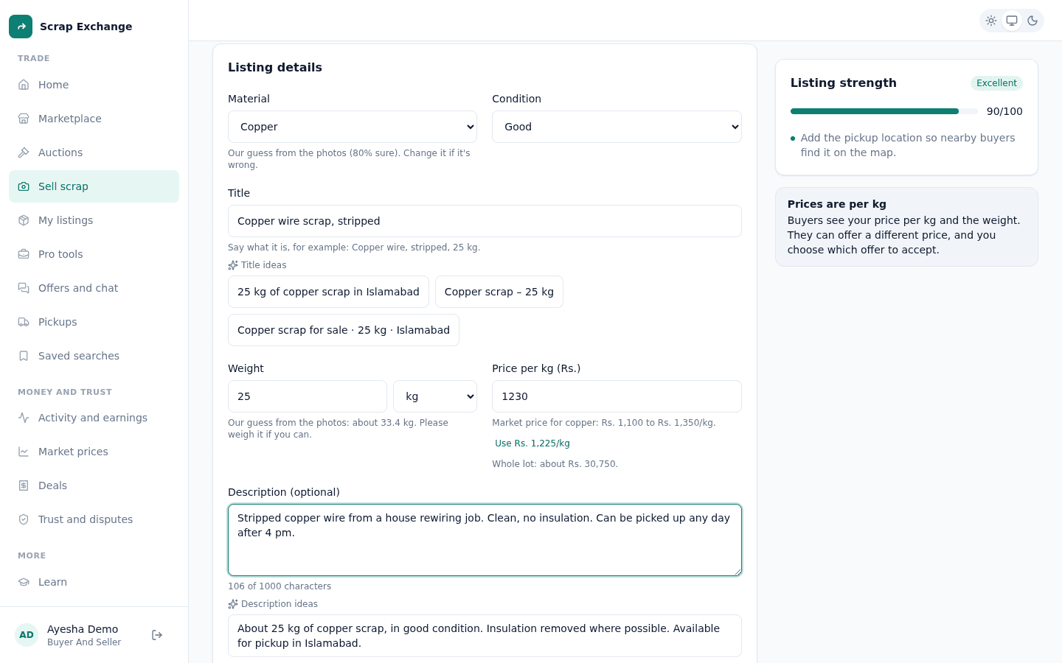Open Deals in the sidebar

94,485
